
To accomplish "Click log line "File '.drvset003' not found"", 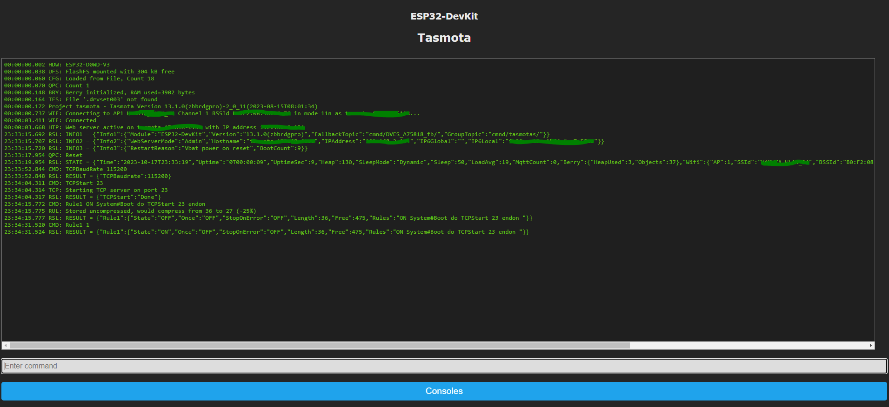I will (x=81, y=99).
